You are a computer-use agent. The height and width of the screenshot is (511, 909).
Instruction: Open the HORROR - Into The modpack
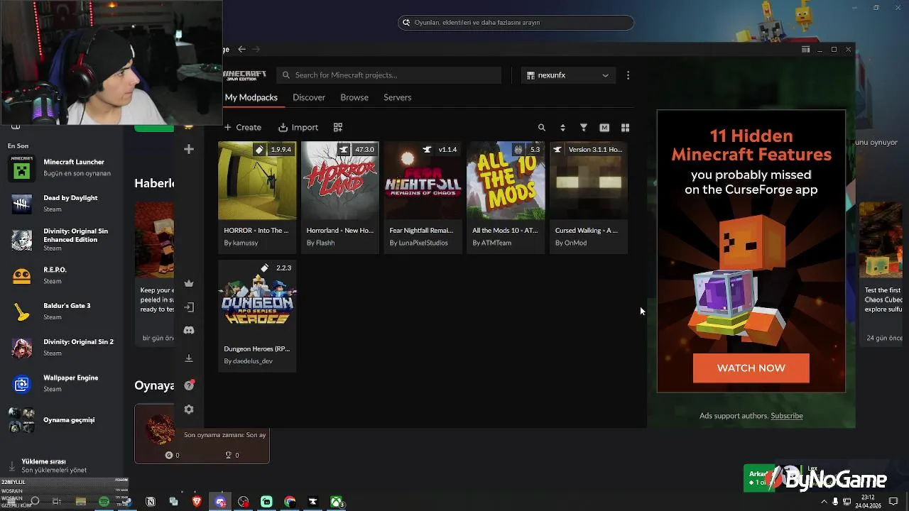[x=257, y=197]
